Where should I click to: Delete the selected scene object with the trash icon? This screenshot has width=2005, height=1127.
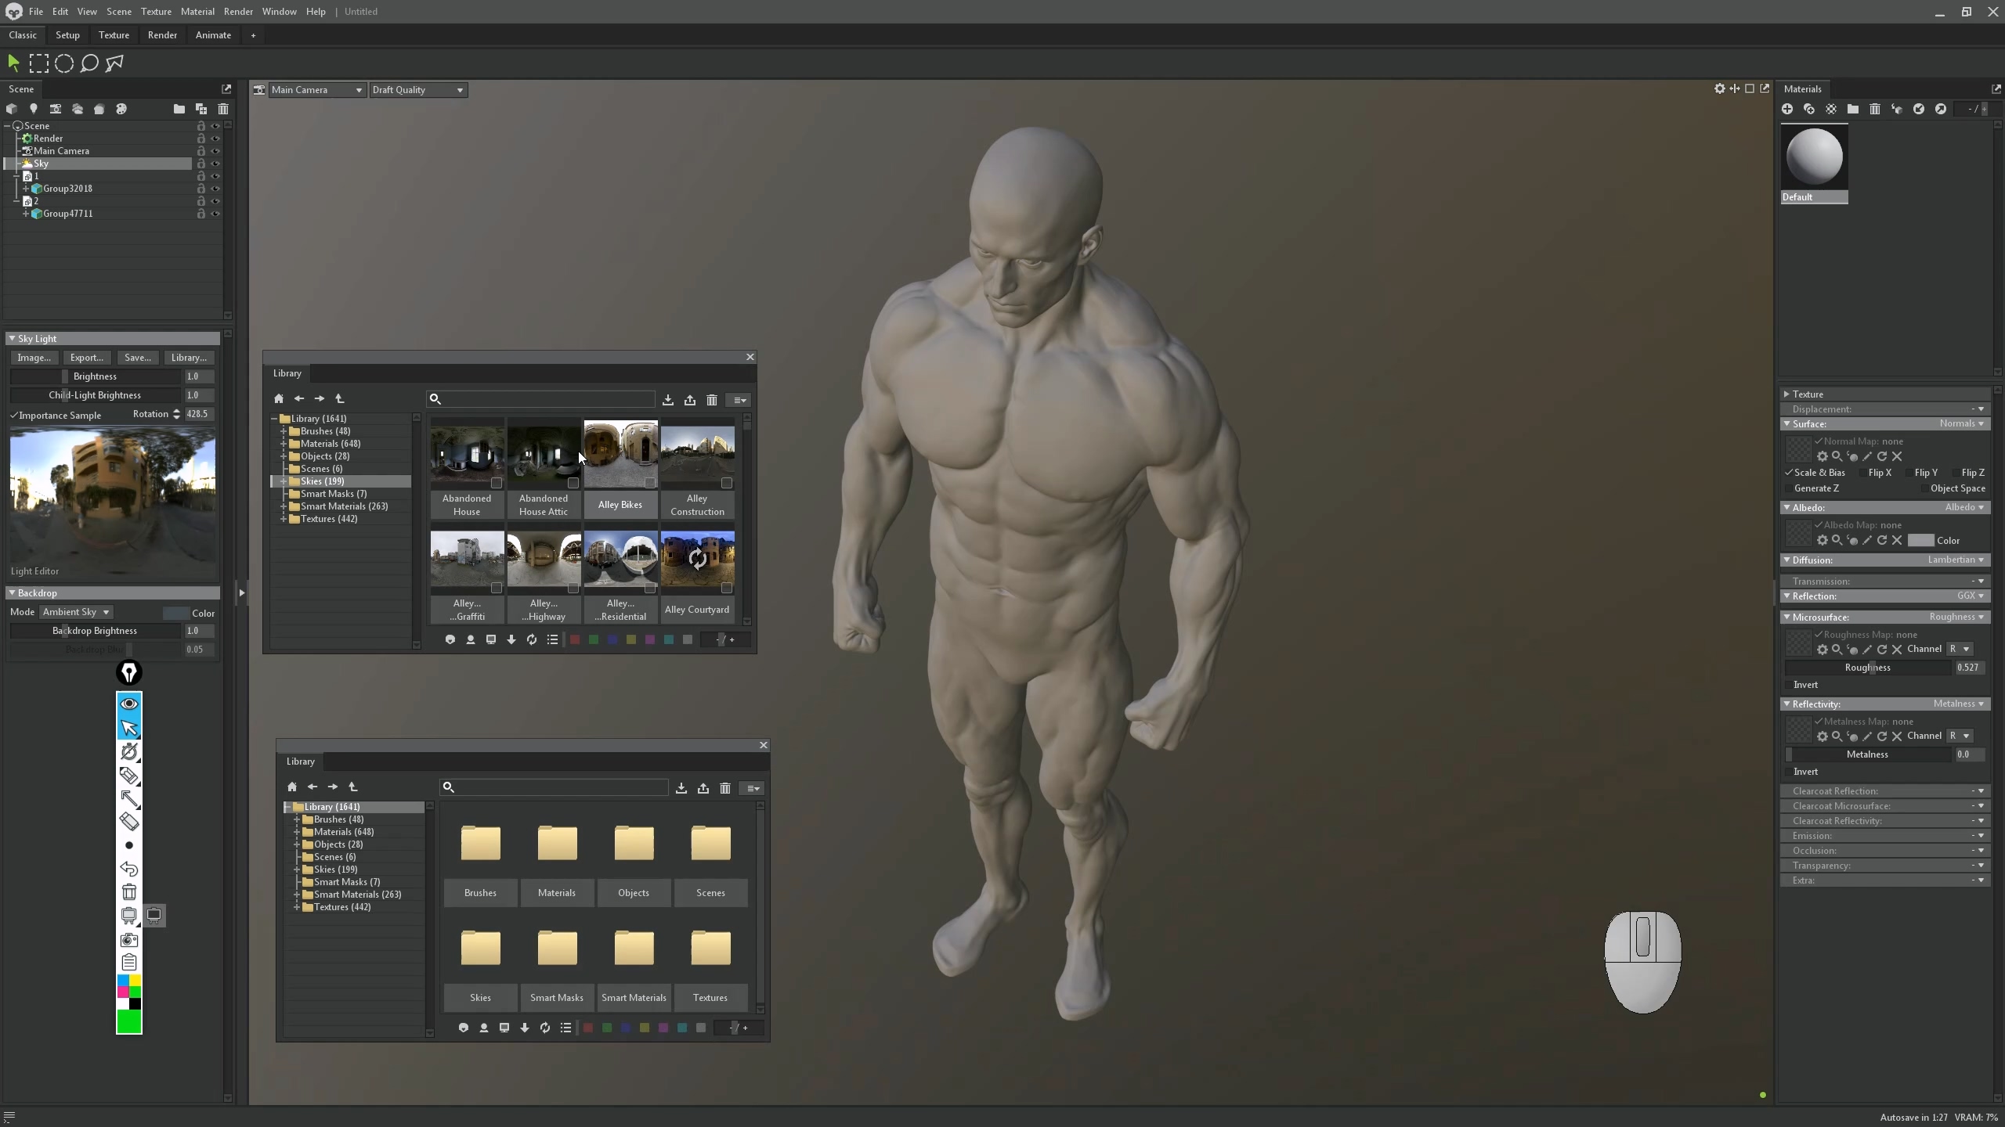coord(223,109)
